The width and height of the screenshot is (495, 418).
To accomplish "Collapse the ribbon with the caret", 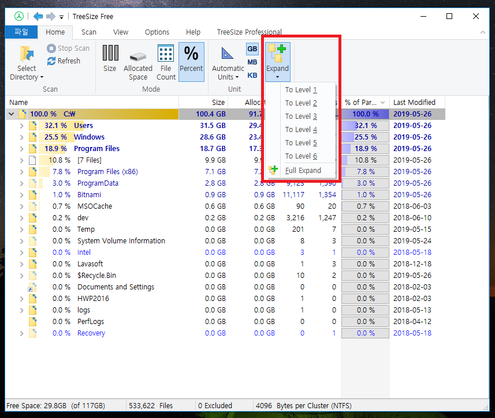I will [x=483, y=32].
